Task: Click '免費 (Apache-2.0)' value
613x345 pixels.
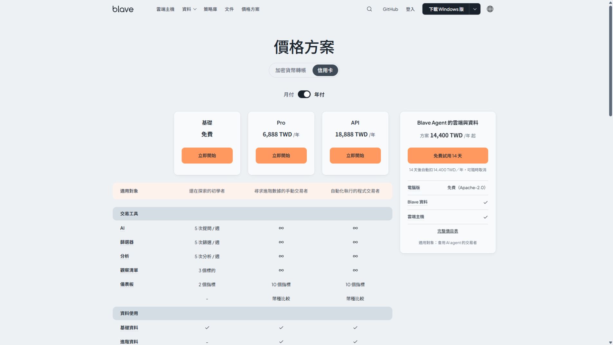Action: pyautogui.click(x=466, y=188)
